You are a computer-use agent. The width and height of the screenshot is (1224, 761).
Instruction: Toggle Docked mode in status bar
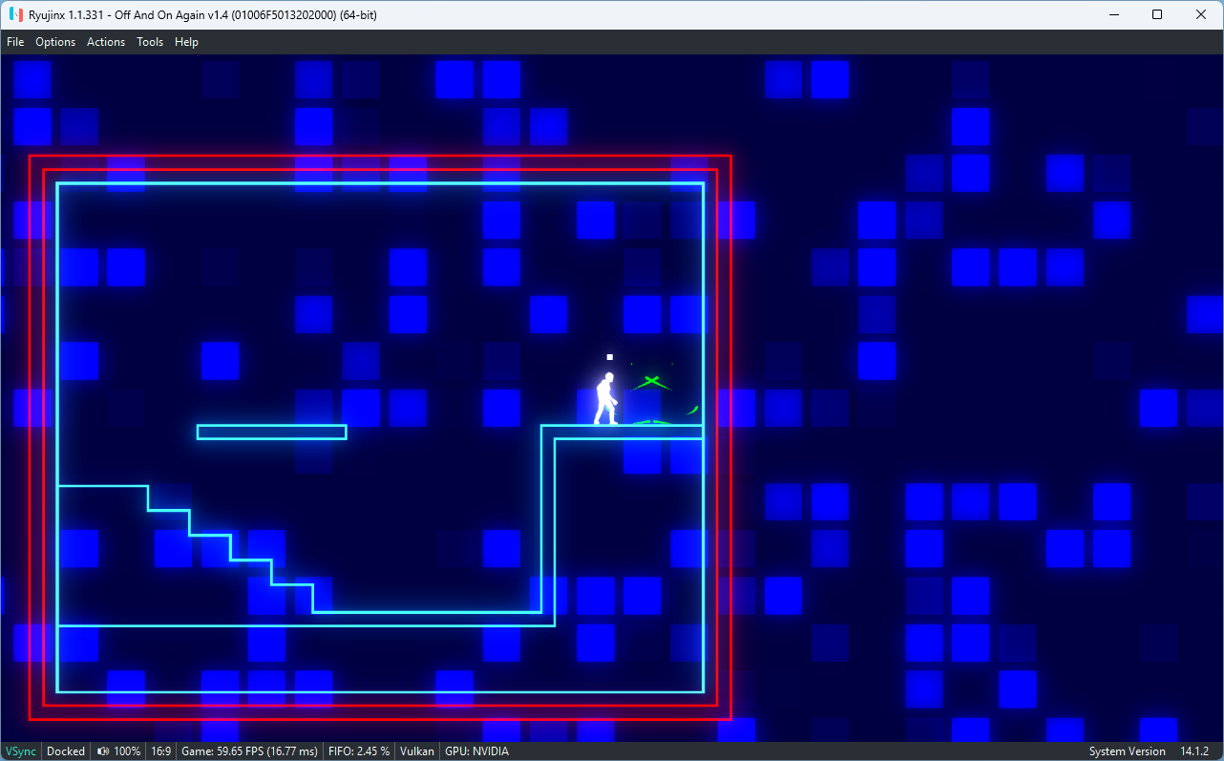pyautogui.click(x=66, y=751)
